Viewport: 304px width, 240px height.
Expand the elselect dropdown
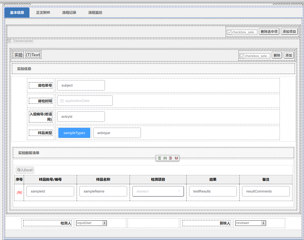[179, 191]
